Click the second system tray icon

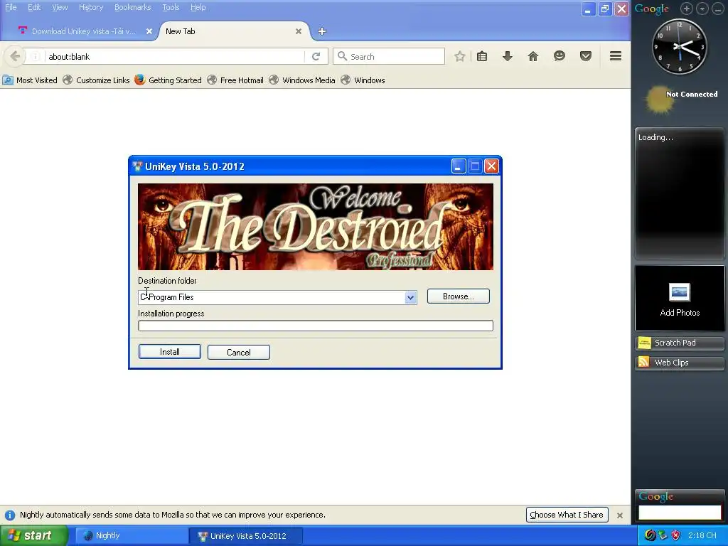pos(663,535)
